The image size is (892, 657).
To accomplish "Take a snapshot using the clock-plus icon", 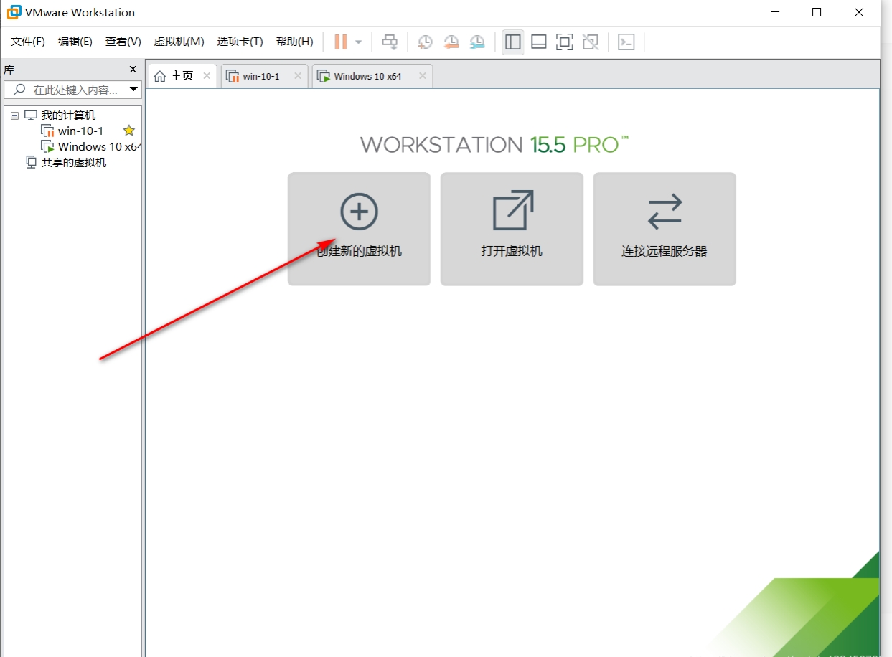I will click(425, 42).
